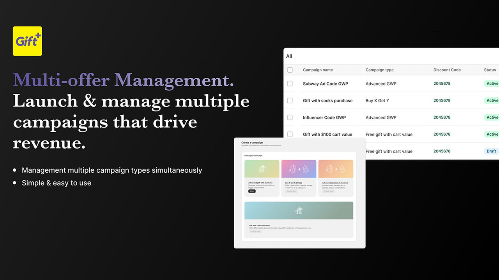Select the Advanced samples at checkout card image

tap(336, 169)
